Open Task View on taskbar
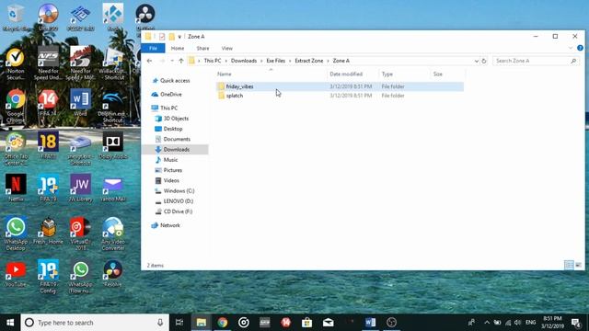 click(179, 323)
